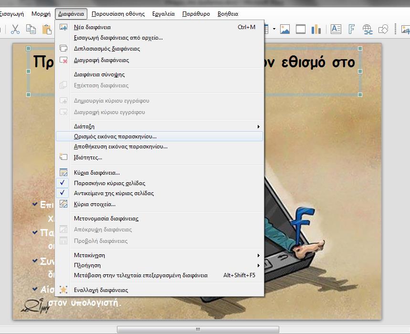This screenshot has height=334, width=410.
Task: Open the Παρουσίαση οθόνης menu
Action: tap(118, 14)
